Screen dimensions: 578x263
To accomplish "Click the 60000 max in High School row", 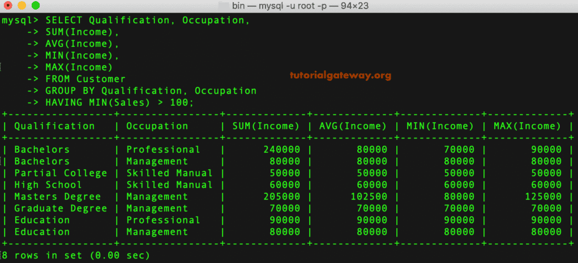I will [546, 185].
